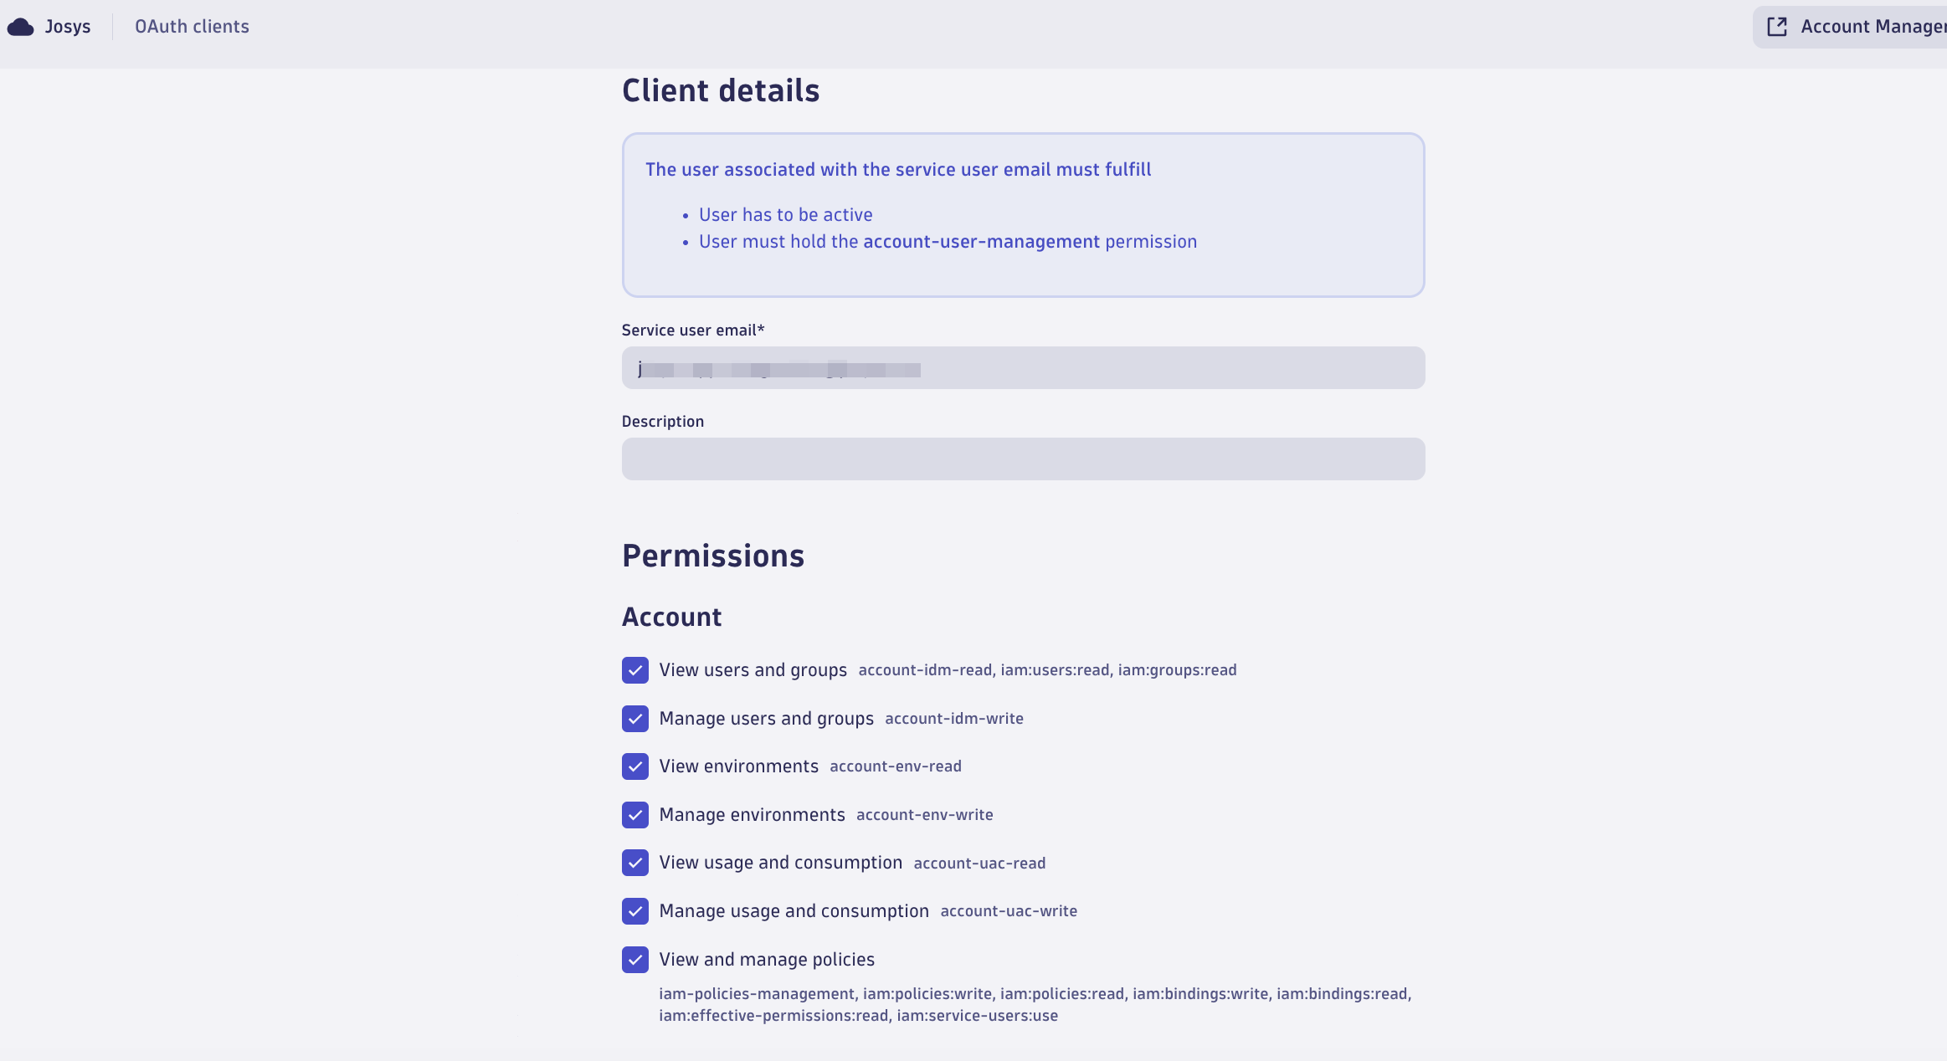Screen dimensions: 1947x1061
Task: Click the external link icon beside Account Management
Action: pyautogui.click(x=1776, y=27)
